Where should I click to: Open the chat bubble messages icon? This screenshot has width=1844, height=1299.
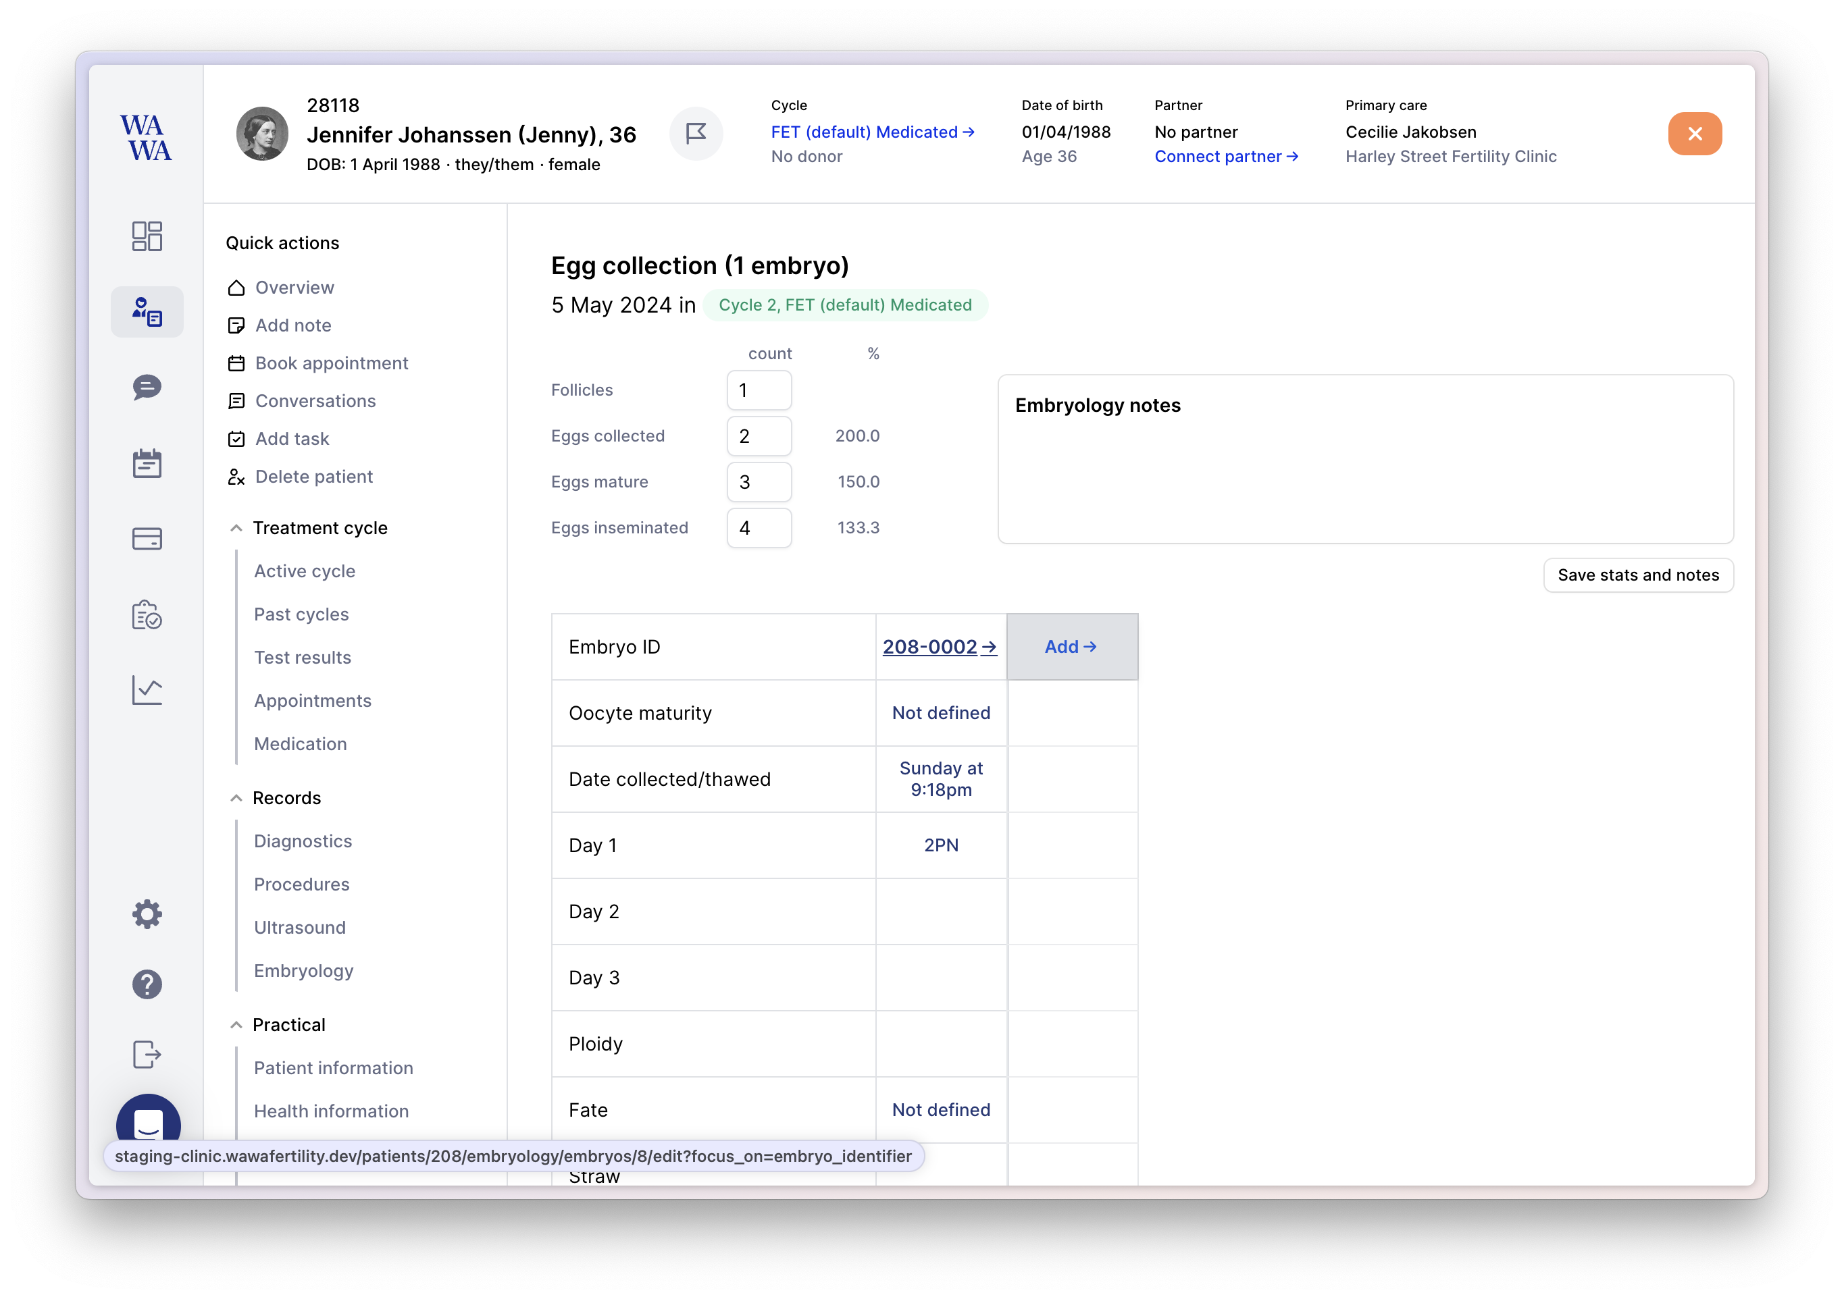pyautogui.click(x=147, y=388)
